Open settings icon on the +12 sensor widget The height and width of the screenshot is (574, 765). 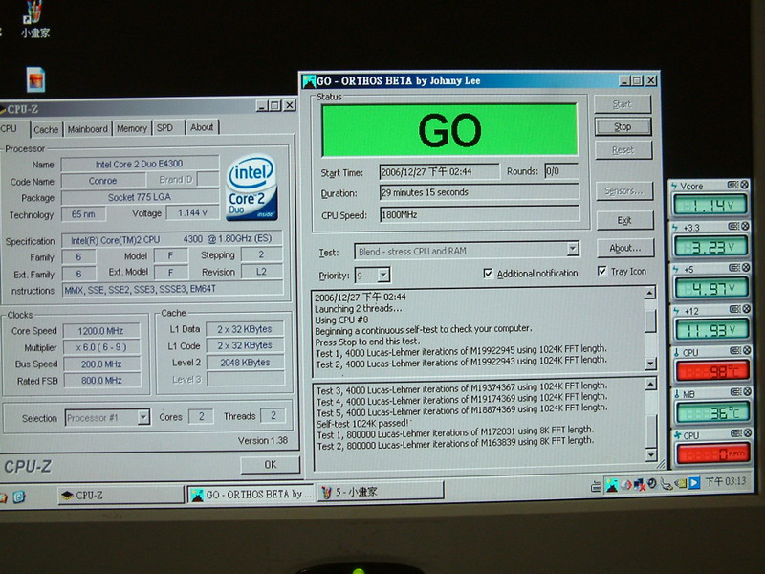734,309
